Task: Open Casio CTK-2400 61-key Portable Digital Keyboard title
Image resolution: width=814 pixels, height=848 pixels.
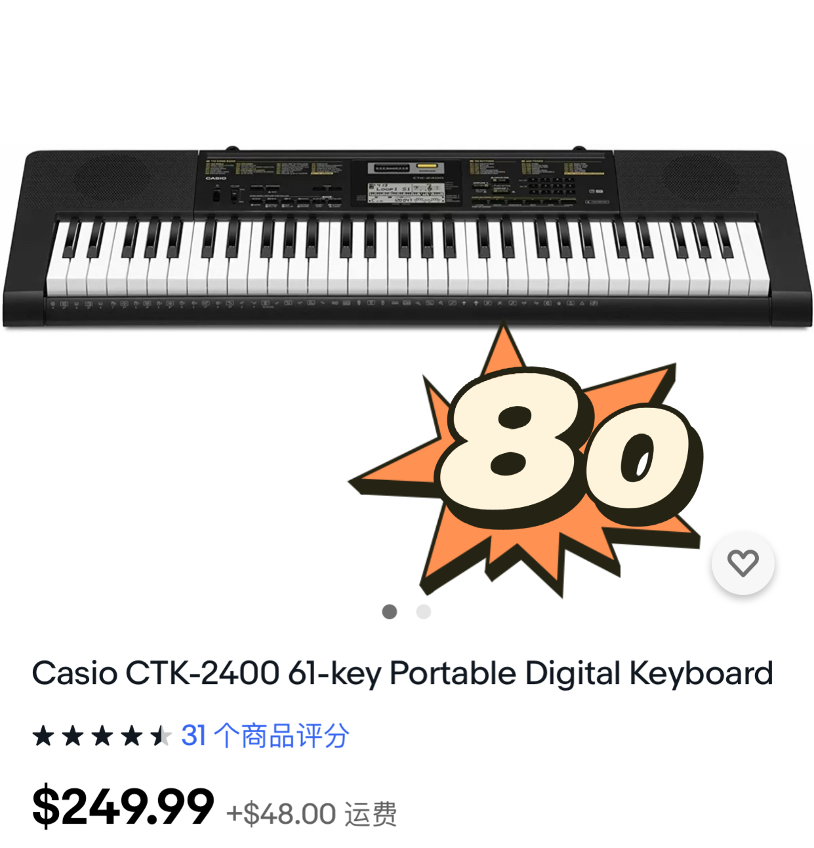Action: click(x=403, y=674)
